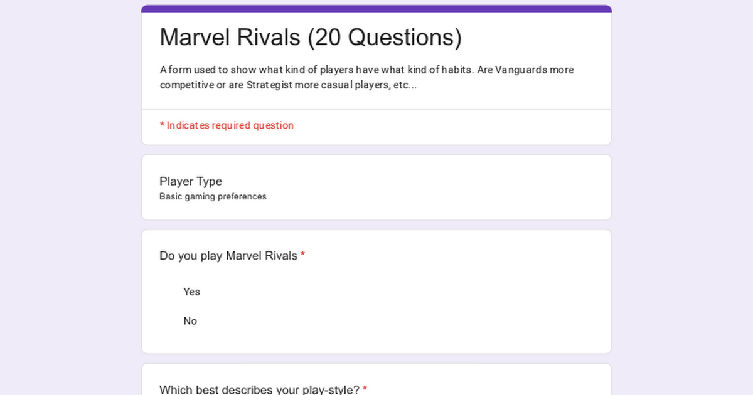
Task: Choose "No" for playing Marvel Rivals
Action: 190,321
